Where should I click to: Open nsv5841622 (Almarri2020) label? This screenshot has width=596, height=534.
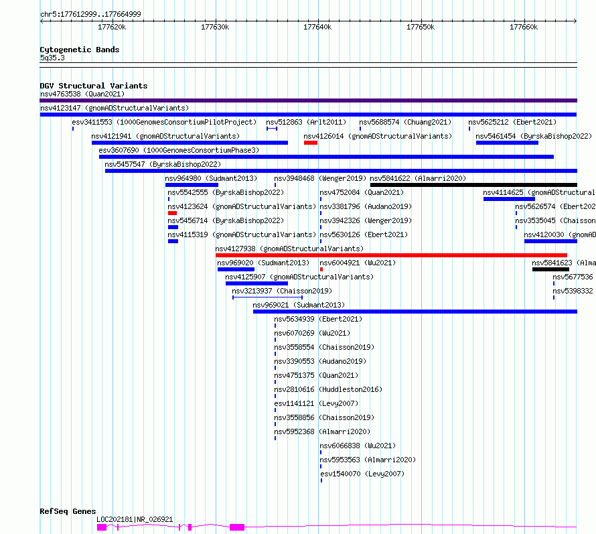[418, 178]
